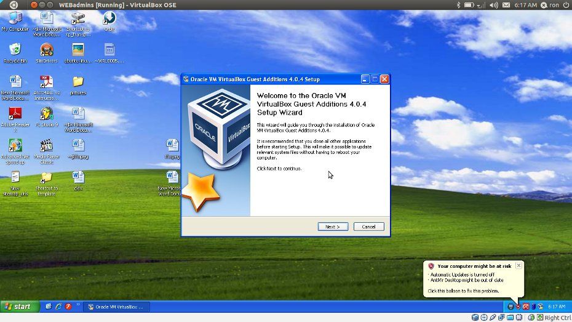Cancel the Guest Additions setup wizard
572x322 pixels.
click(x=368, y=227)
